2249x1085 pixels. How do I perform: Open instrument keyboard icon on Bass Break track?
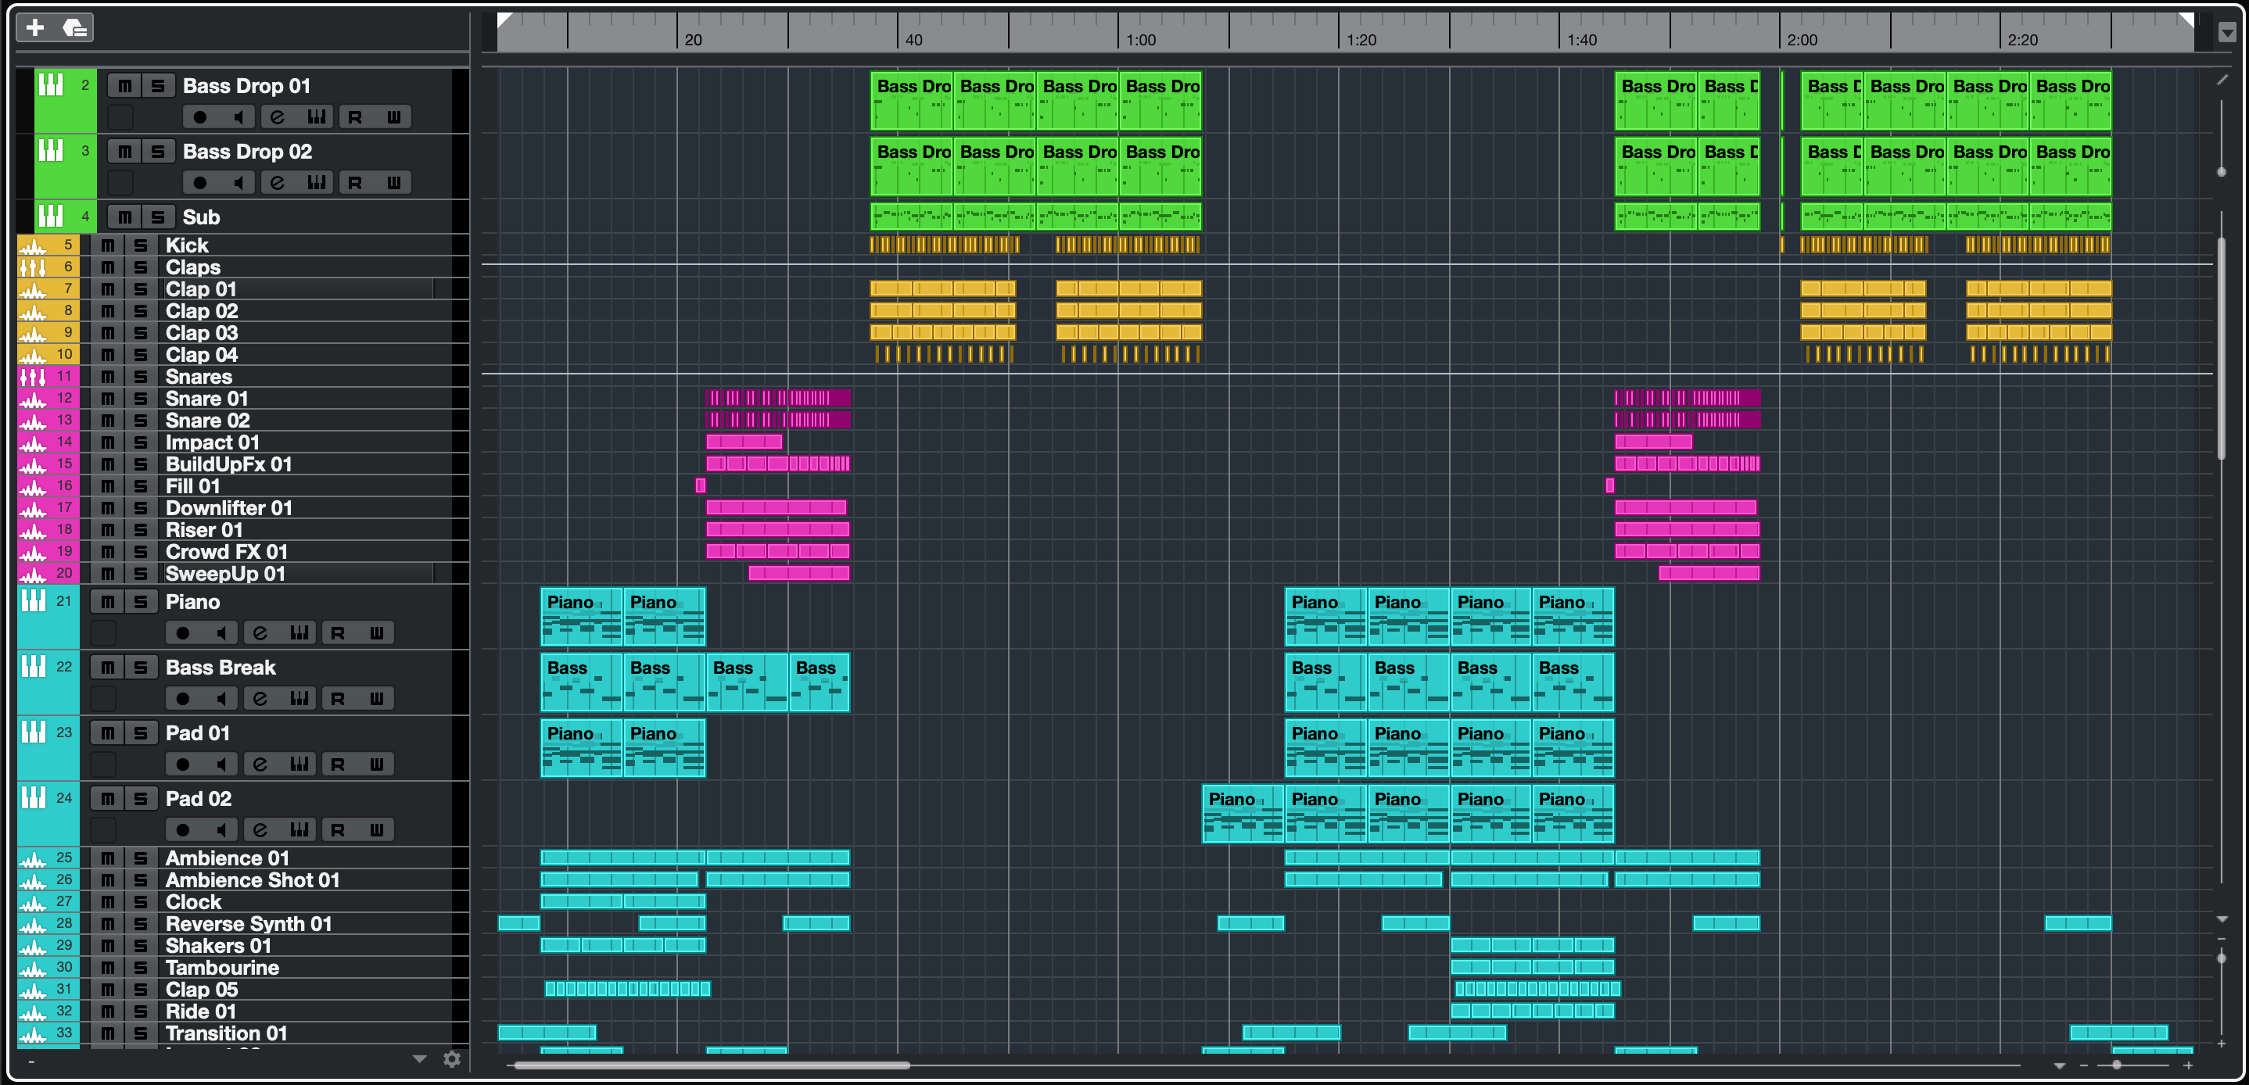(x=299, y=698)
